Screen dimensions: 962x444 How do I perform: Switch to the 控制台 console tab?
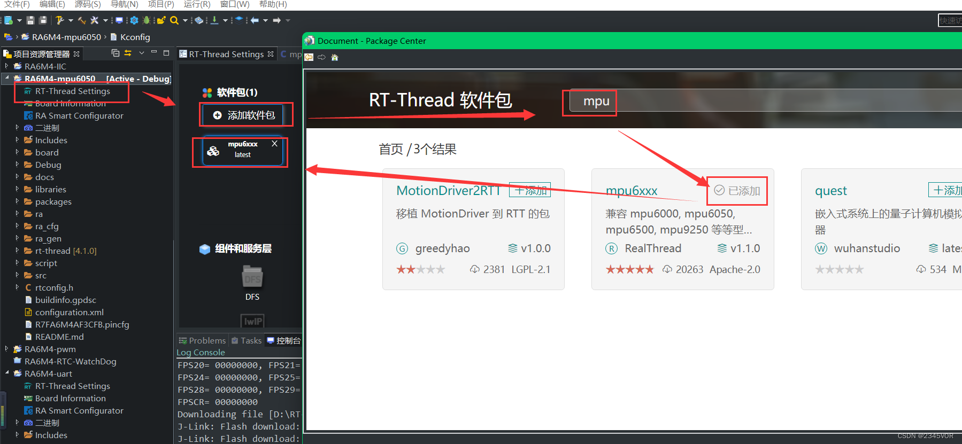click(x=284, y=340)
